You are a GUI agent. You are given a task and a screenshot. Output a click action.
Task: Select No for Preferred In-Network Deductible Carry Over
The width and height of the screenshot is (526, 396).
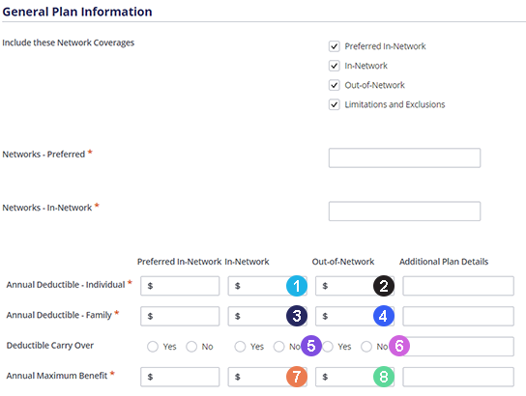[x=191, y=347]
